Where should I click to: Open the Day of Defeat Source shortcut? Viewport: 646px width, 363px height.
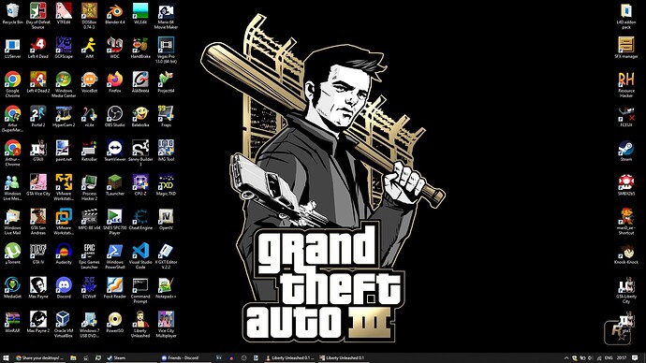37,16
